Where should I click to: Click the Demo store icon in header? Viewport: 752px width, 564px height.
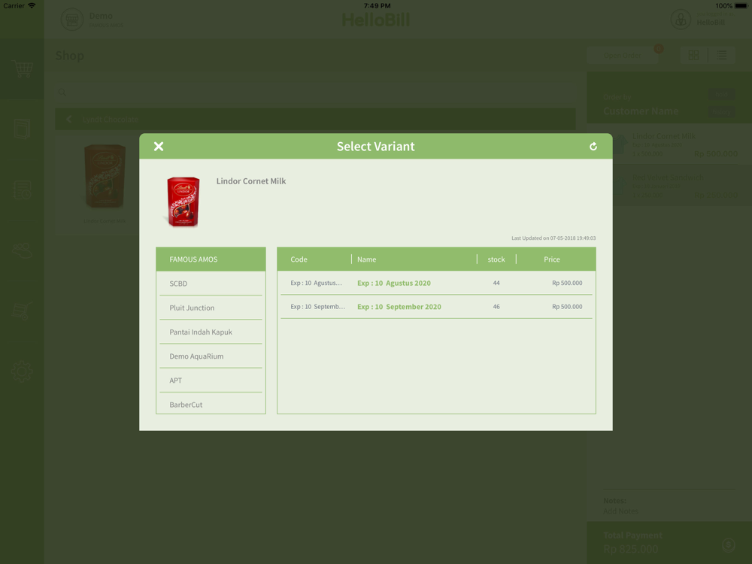[x=72, y=20]
